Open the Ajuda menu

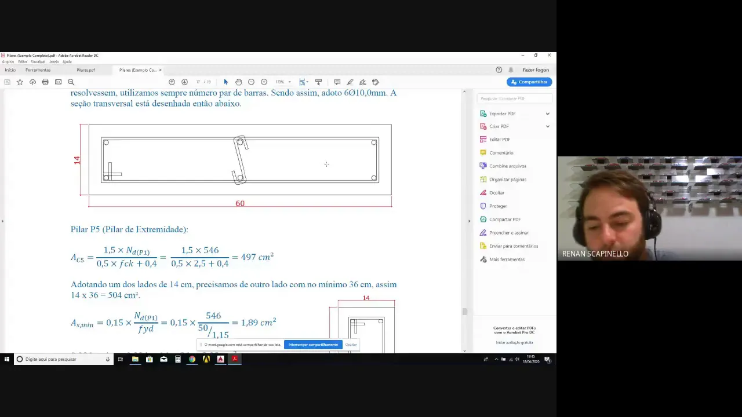point(67,61)
